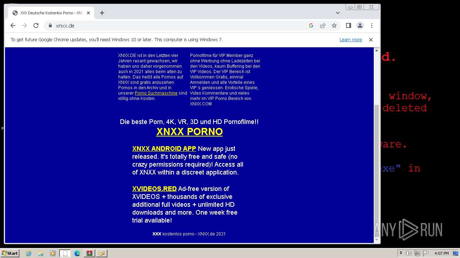Share this page icon
This screenshot has height=258, width=460.
click(x=323, y=25)
